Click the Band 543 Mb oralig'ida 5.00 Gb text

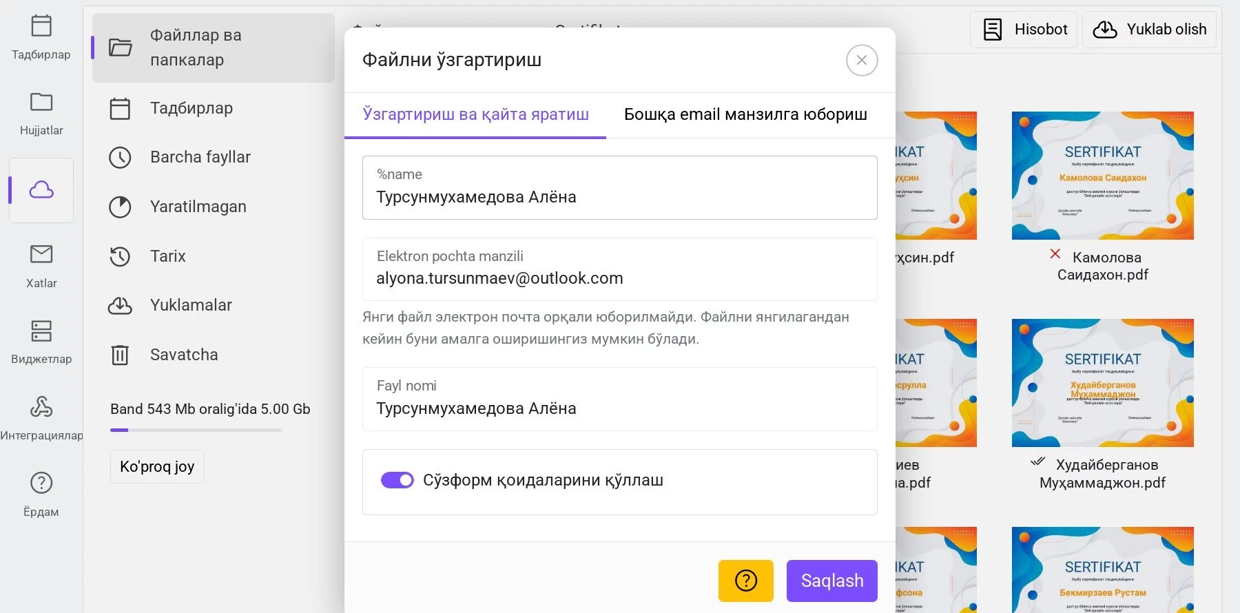210,409
